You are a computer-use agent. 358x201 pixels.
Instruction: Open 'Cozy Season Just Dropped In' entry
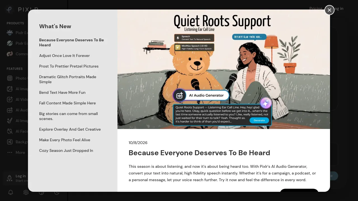(66, 150)
